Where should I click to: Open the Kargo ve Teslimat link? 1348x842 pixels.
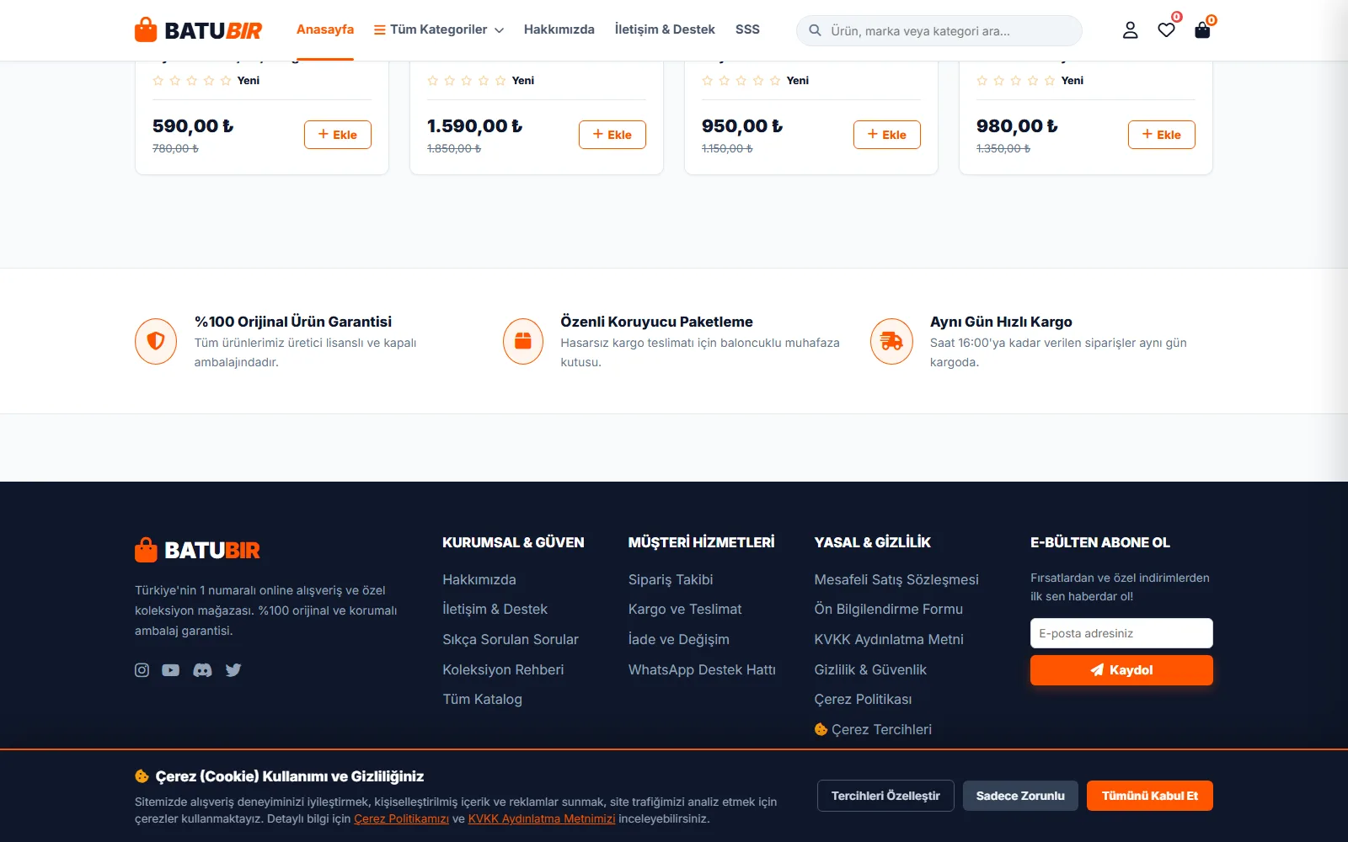[x=685, y=609]
